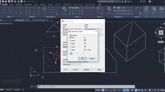Open Layer Properties manager
This screenshot has height=92, width=165.
(64, 10)
